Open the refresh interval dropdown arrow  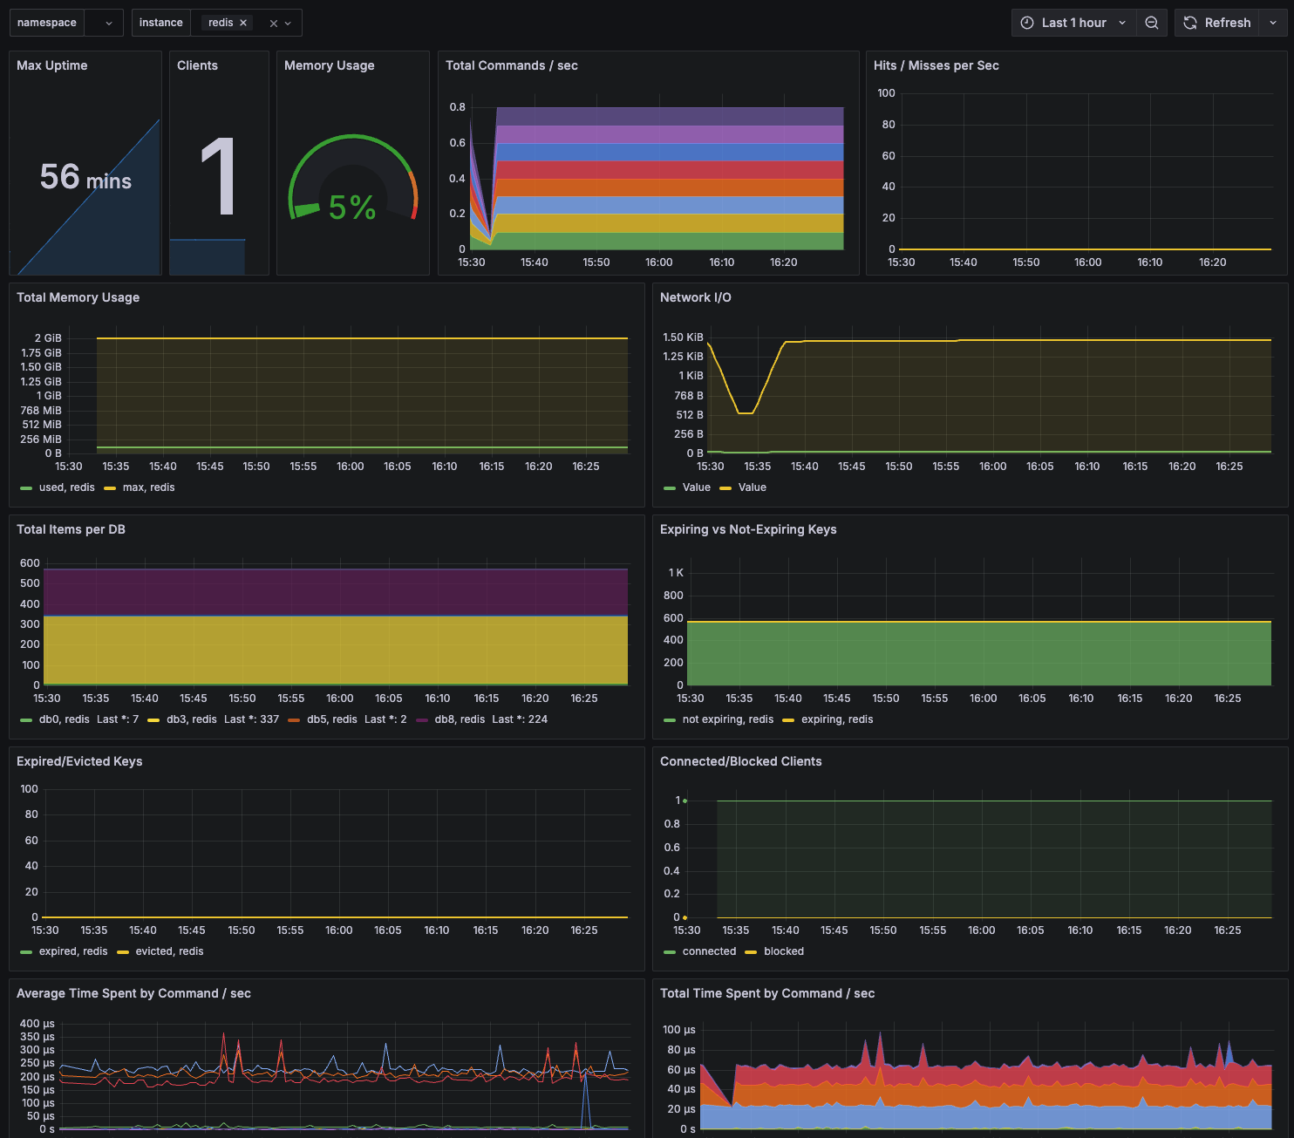point(1273,23)
